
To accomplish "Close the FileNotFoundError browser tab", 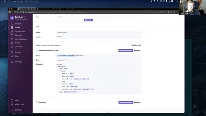I will pos(34,9).
